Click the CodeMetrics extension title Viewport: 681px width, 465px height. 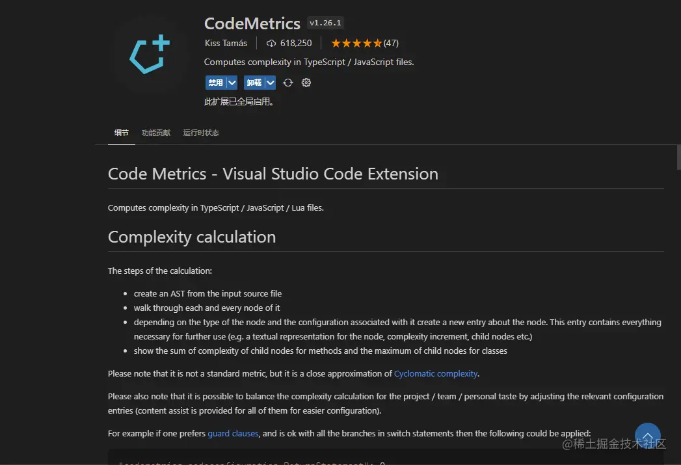tap(252, 23)
